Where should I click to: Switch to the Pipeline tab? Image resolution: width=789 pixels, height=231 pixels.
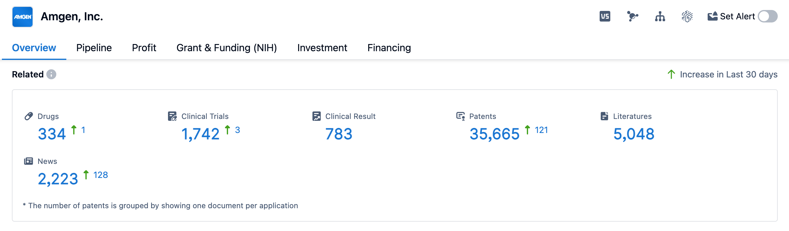[x=94, y=48]
